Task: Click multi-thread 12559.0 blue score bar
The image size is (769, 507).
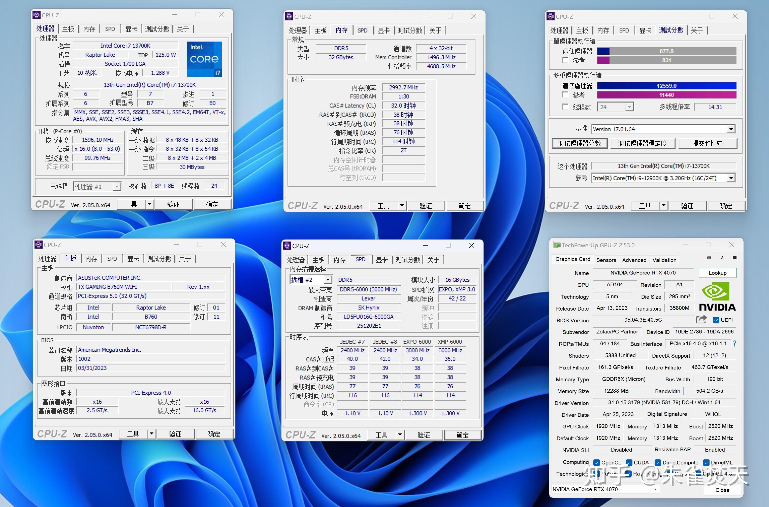Action: (666, 86)
